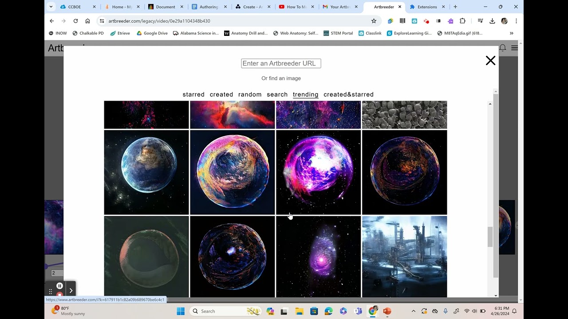
Task: Open the screen recorder extension icon
Action: (426, 21)
